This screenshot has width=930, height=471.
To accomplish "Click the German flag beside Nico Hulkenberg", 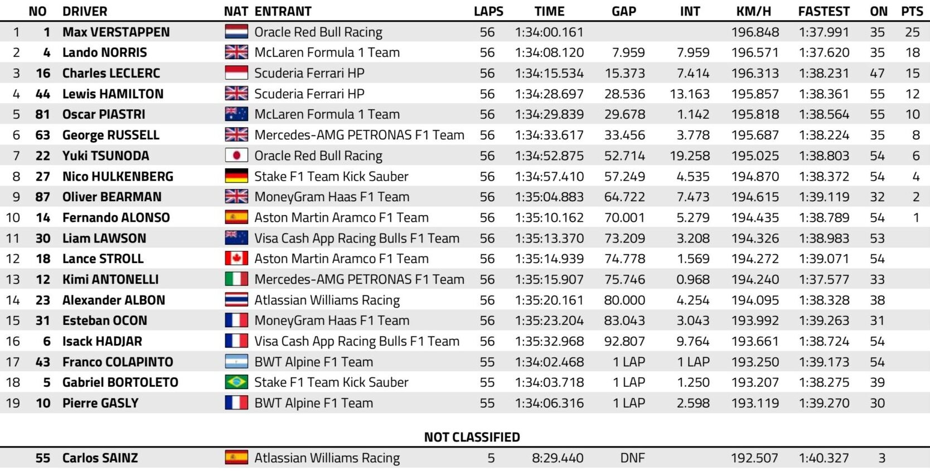I will coord(236,176).
